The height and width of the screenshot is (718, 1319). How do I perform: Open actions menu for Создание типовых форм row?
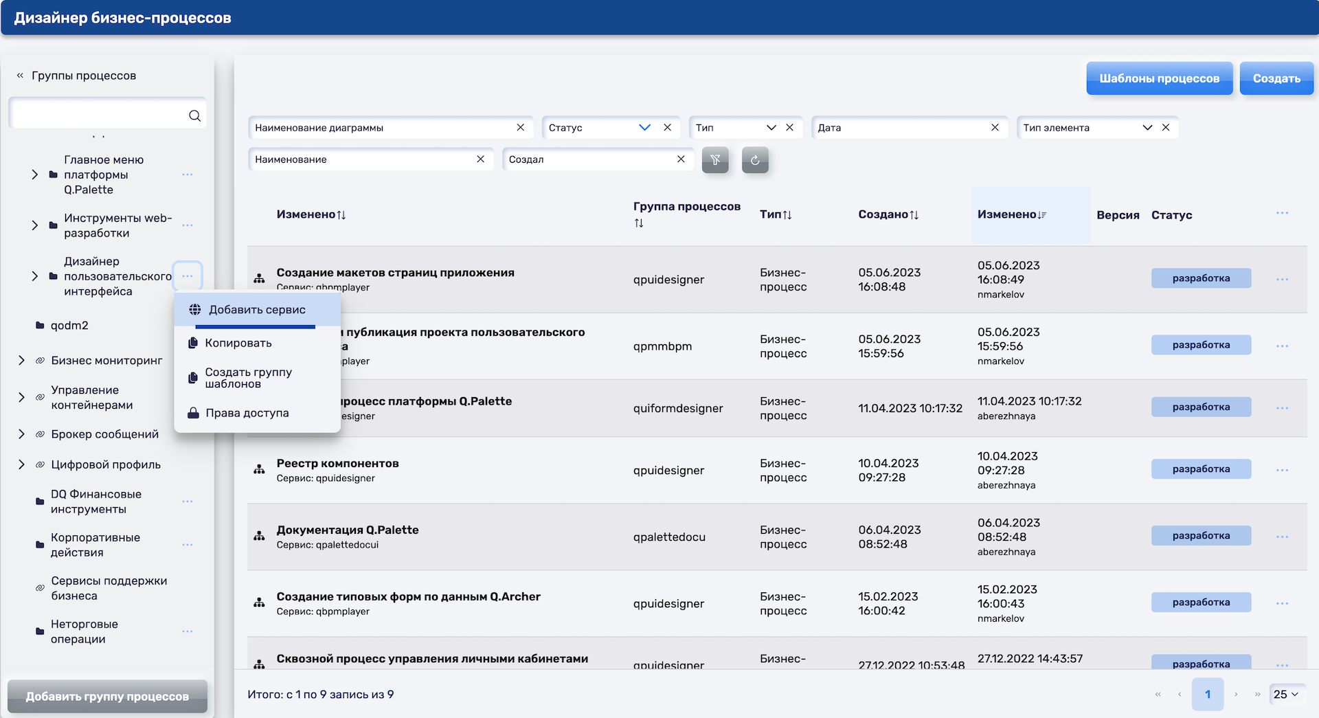tap(1282, 603)
